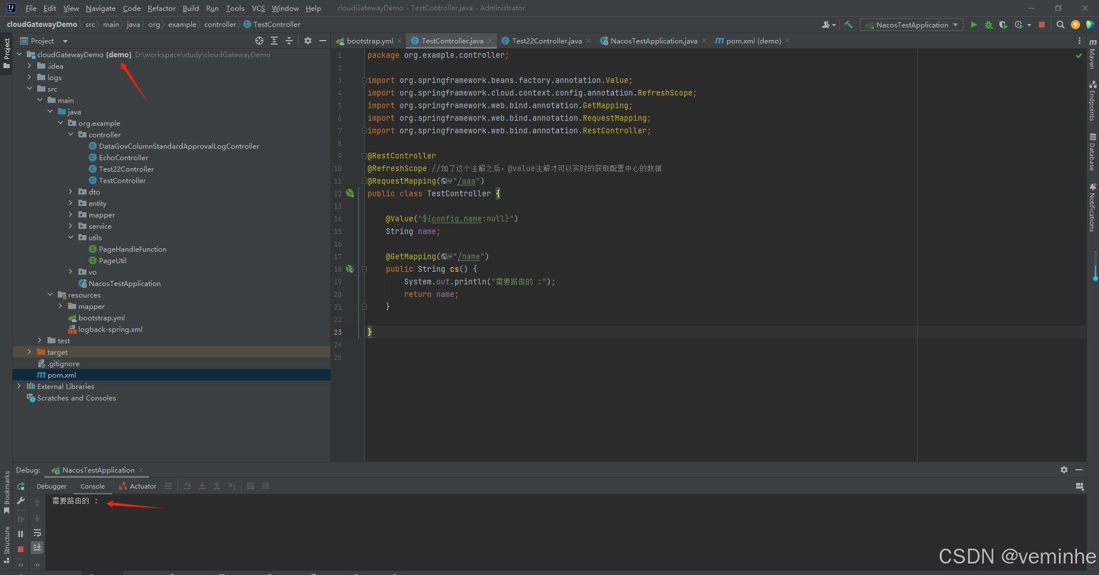Image resolution: width=1099 pixels, height=575 pixels.
Task: Expand the target folder in the tree
Action: coord(29,352)
